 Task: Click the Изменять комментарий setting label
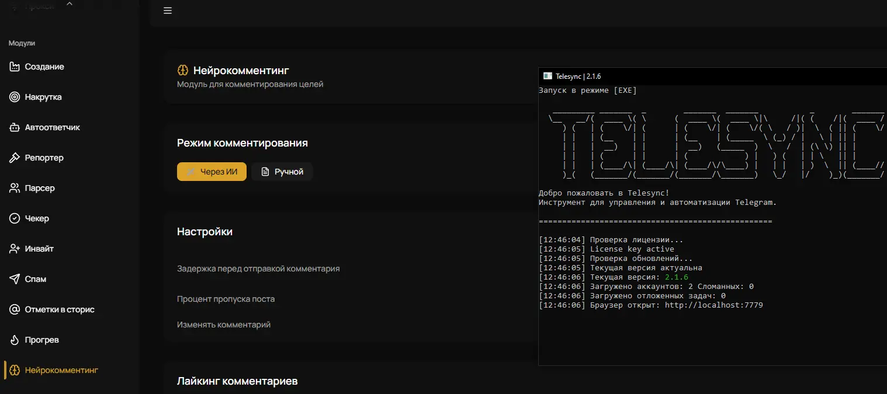224,325
